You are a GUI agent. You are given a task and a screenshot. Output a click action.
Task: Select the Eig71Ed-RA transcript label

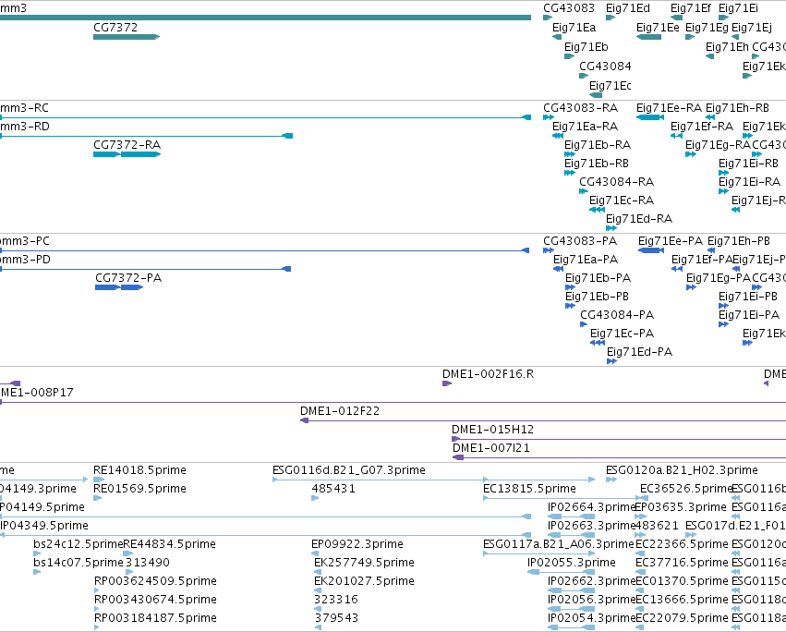(639, 219)
